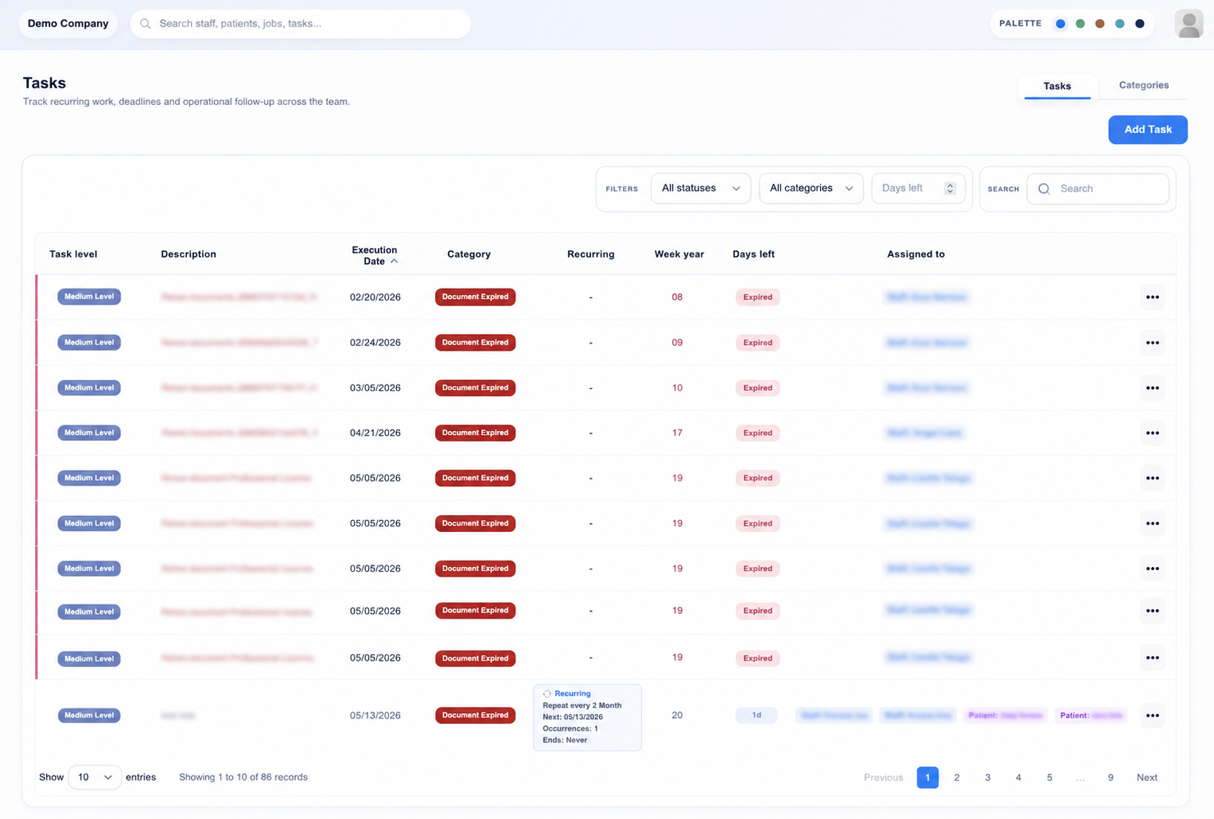Open actions menu for recurring 05/13/2026 task

(x=1152, y=716)
